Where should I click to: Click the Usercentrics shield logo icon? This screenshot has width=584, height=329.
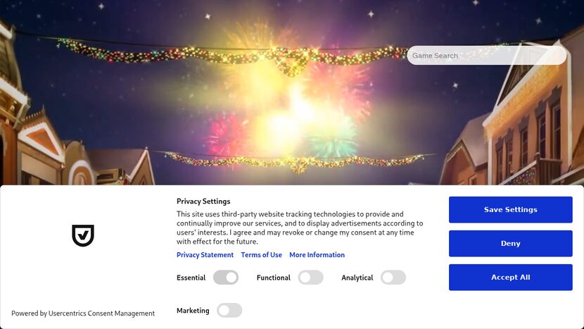tap(83, 235)
